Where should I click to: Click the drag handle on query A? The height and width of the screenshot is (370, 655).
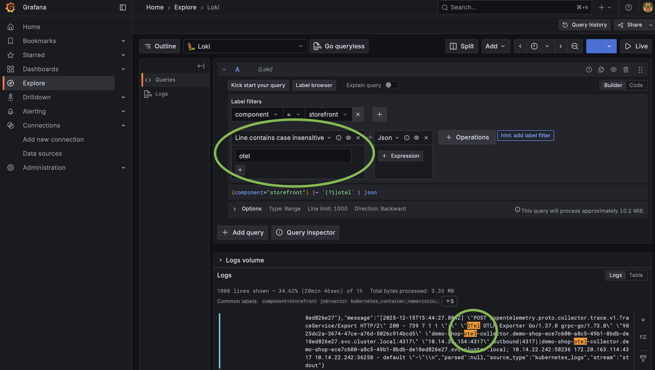tap(640, 69)
